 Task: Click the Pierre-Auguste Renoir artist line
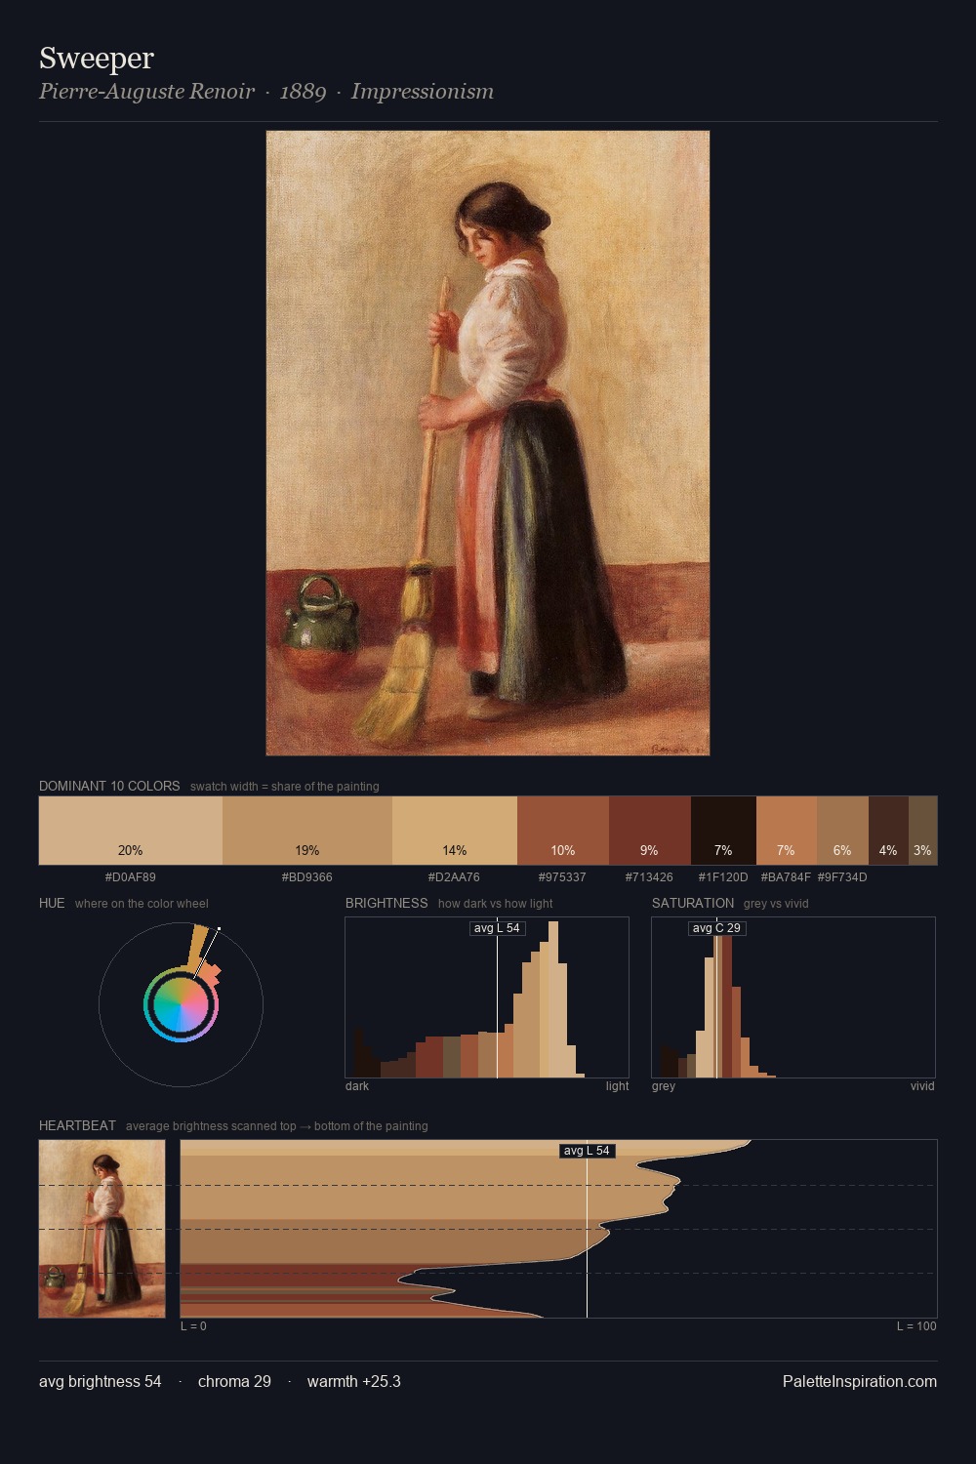tap(266, 92)
